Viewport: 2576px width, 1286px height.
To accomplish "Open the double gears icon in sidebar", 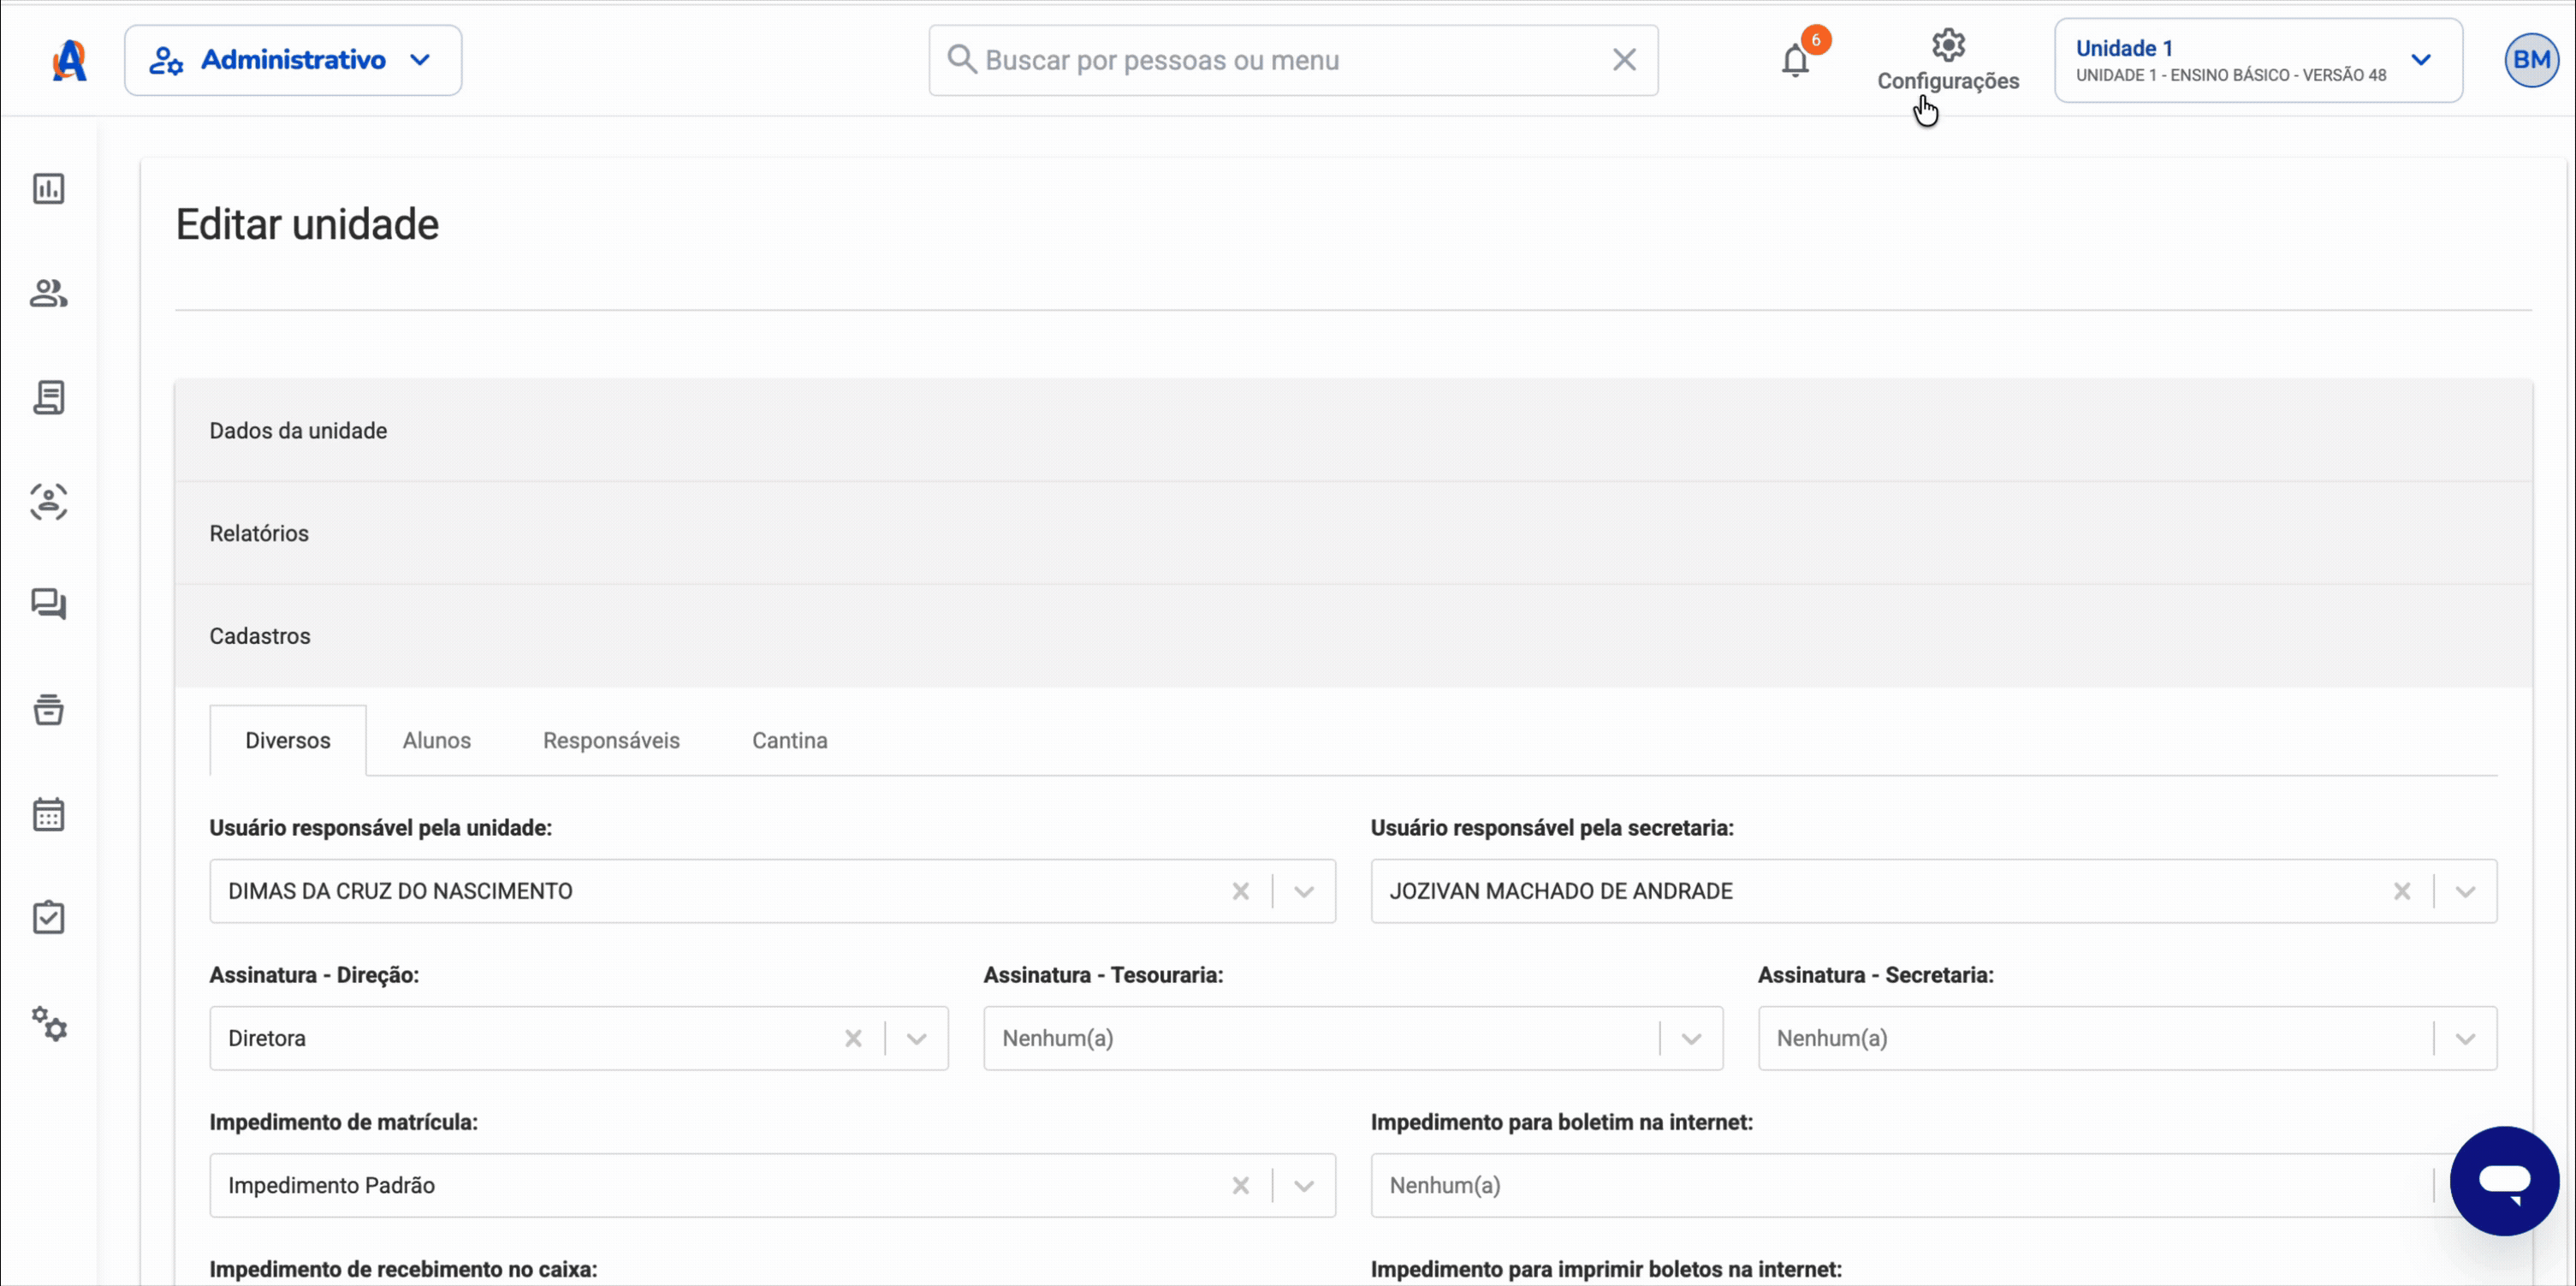I will pyautogui.click(x=48, y=1024).
